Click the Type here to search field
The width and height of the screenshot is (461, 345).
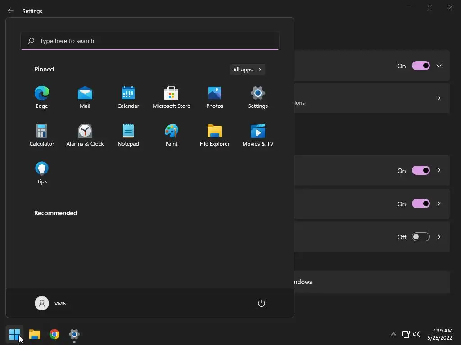pyautogui.click(x=150, y=41)
